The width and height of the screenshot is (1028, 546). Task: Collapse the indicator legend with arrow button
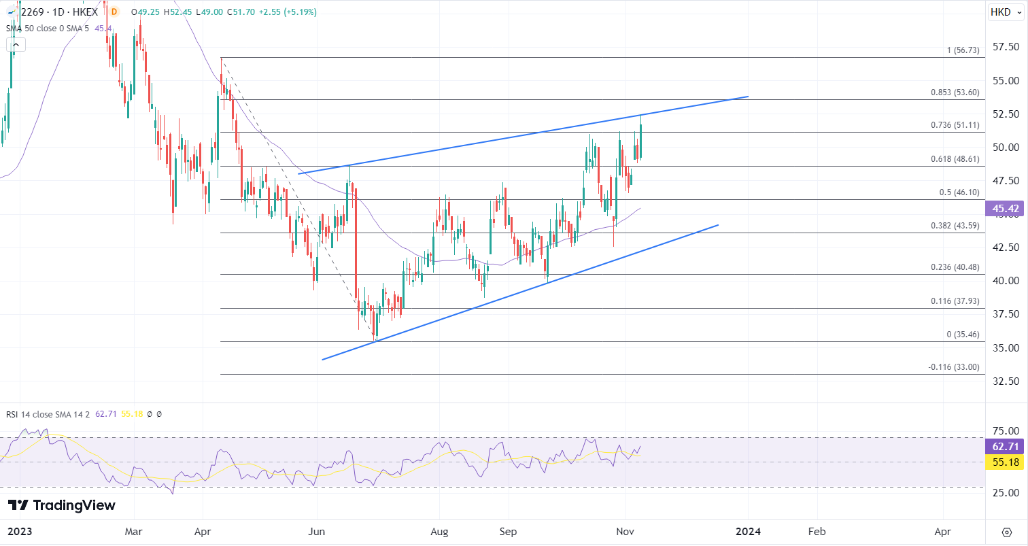16,45
